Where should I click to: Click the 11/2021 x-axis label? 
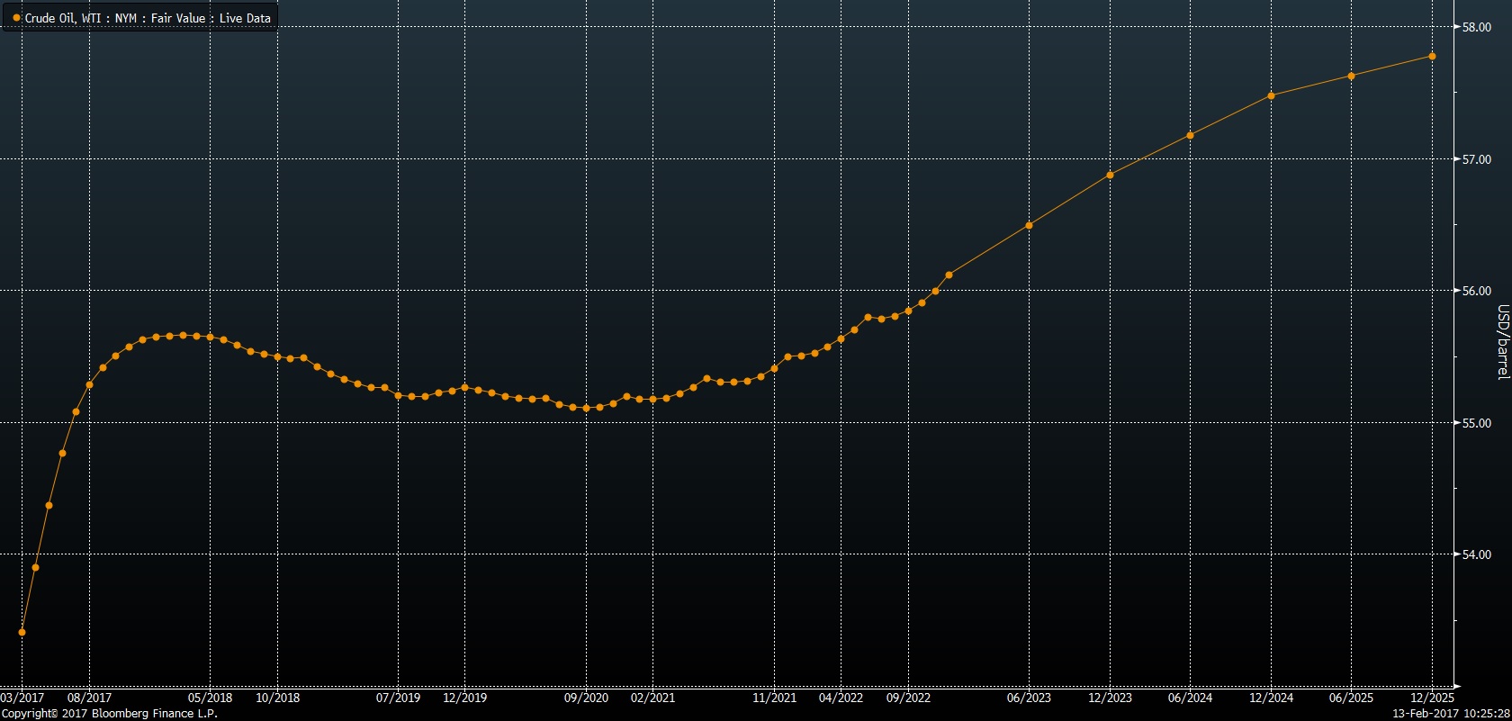coord(774,698)
